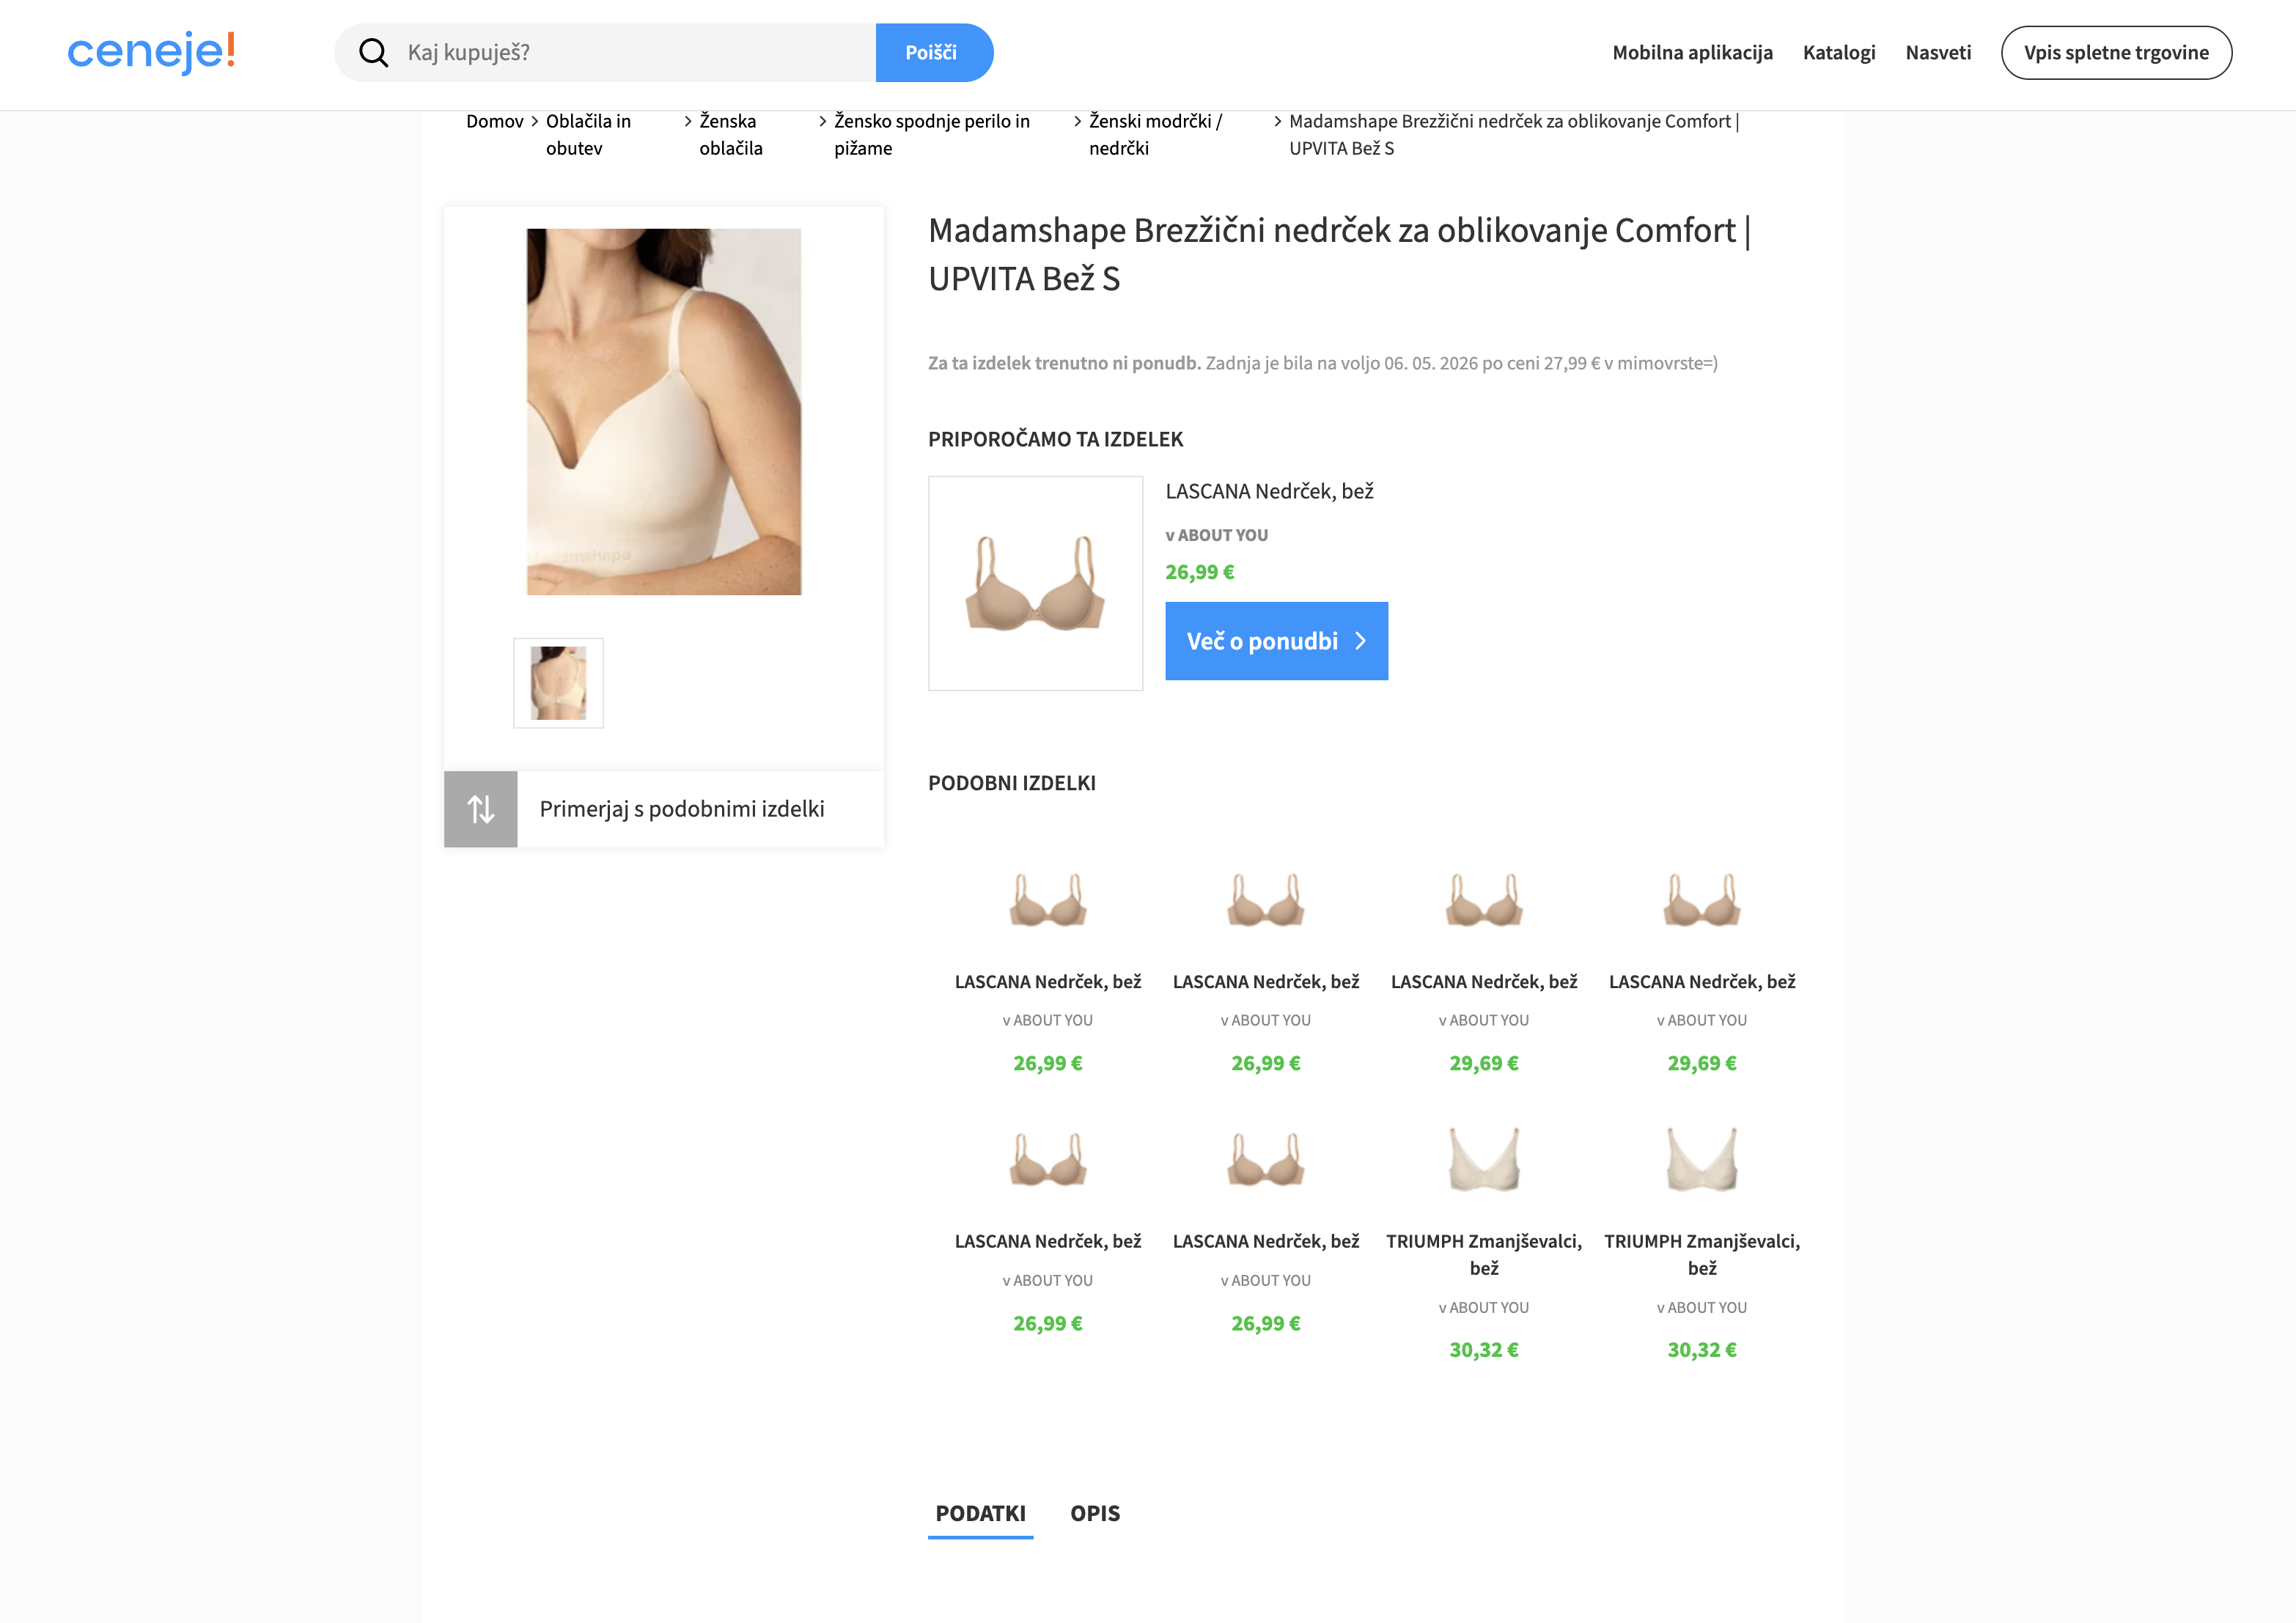Open Mobilna aplikacija link
This screenshot has height=1623, width=2296.
tap(1692, 53)
